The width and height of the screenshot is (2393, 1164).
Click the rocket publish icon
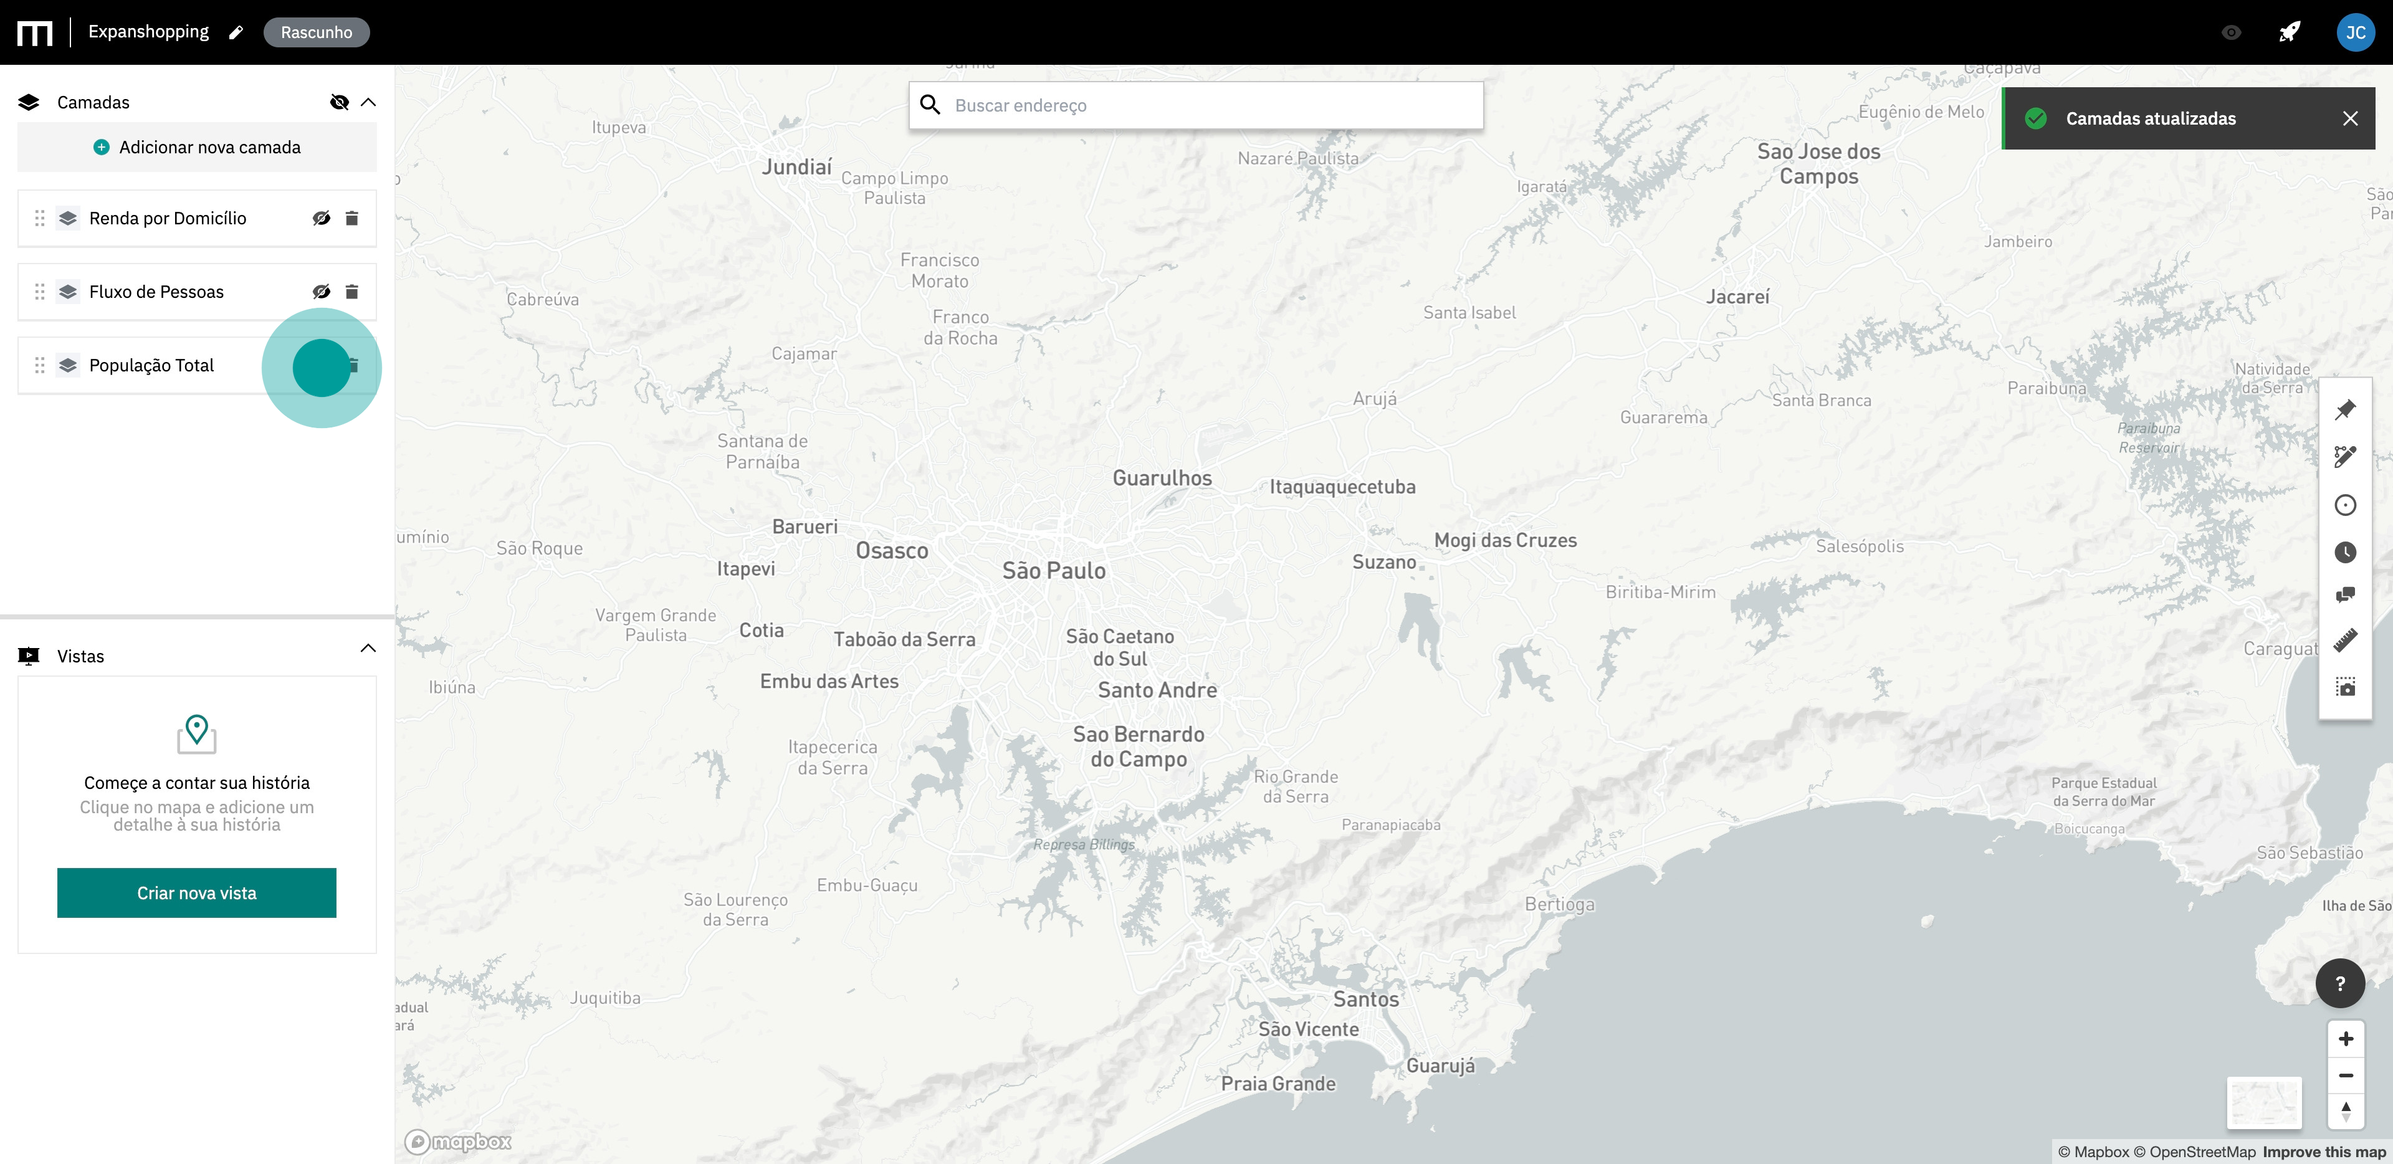coord(2290,32)
